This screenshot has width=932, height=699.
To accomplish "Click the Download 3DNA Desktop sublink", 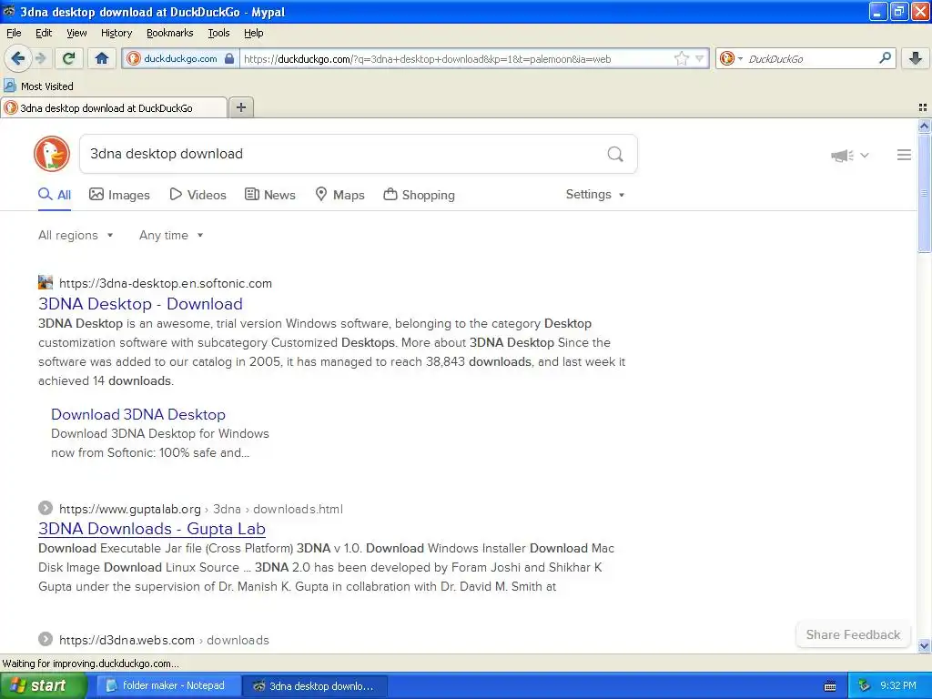I will click(138, 414).
